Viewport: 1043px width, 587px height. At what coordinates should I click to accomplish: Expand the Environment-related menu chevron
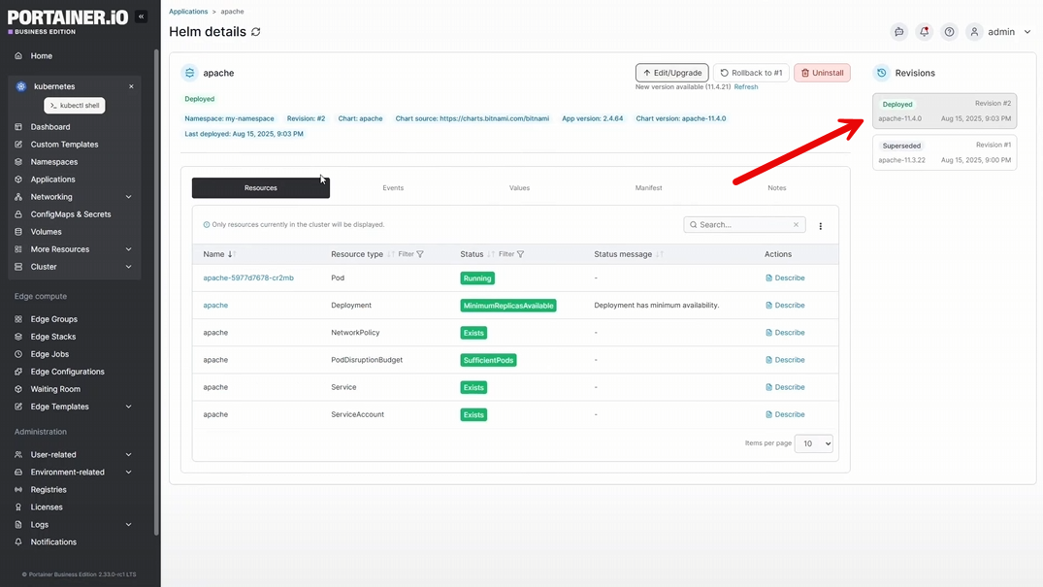pos(128,473)
